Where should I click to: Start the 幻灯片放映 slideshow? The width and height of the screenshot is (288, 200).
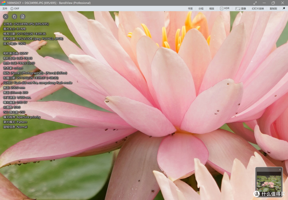[x=258, y=9]
